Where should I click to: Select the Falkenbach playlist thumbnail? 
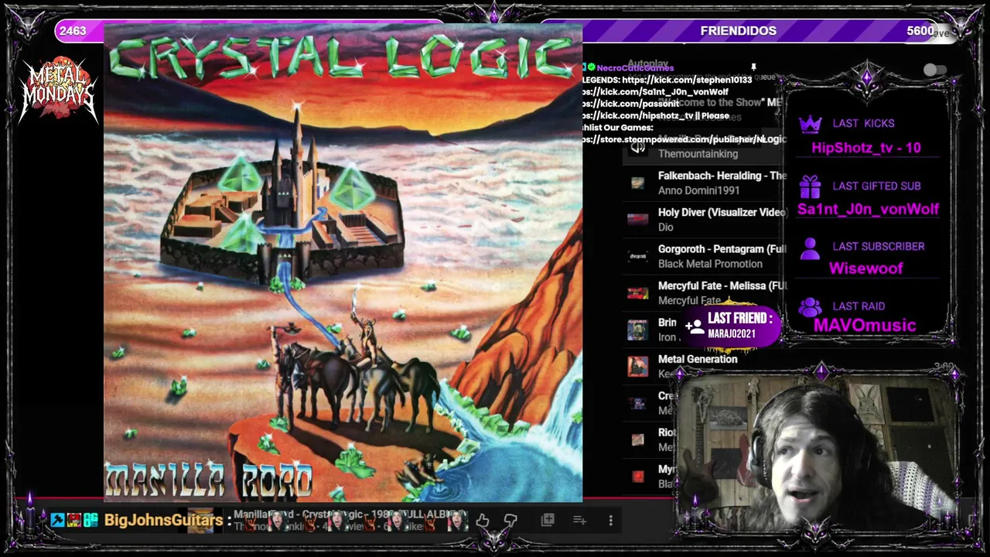pyautogui.click(x=637, y=183)
